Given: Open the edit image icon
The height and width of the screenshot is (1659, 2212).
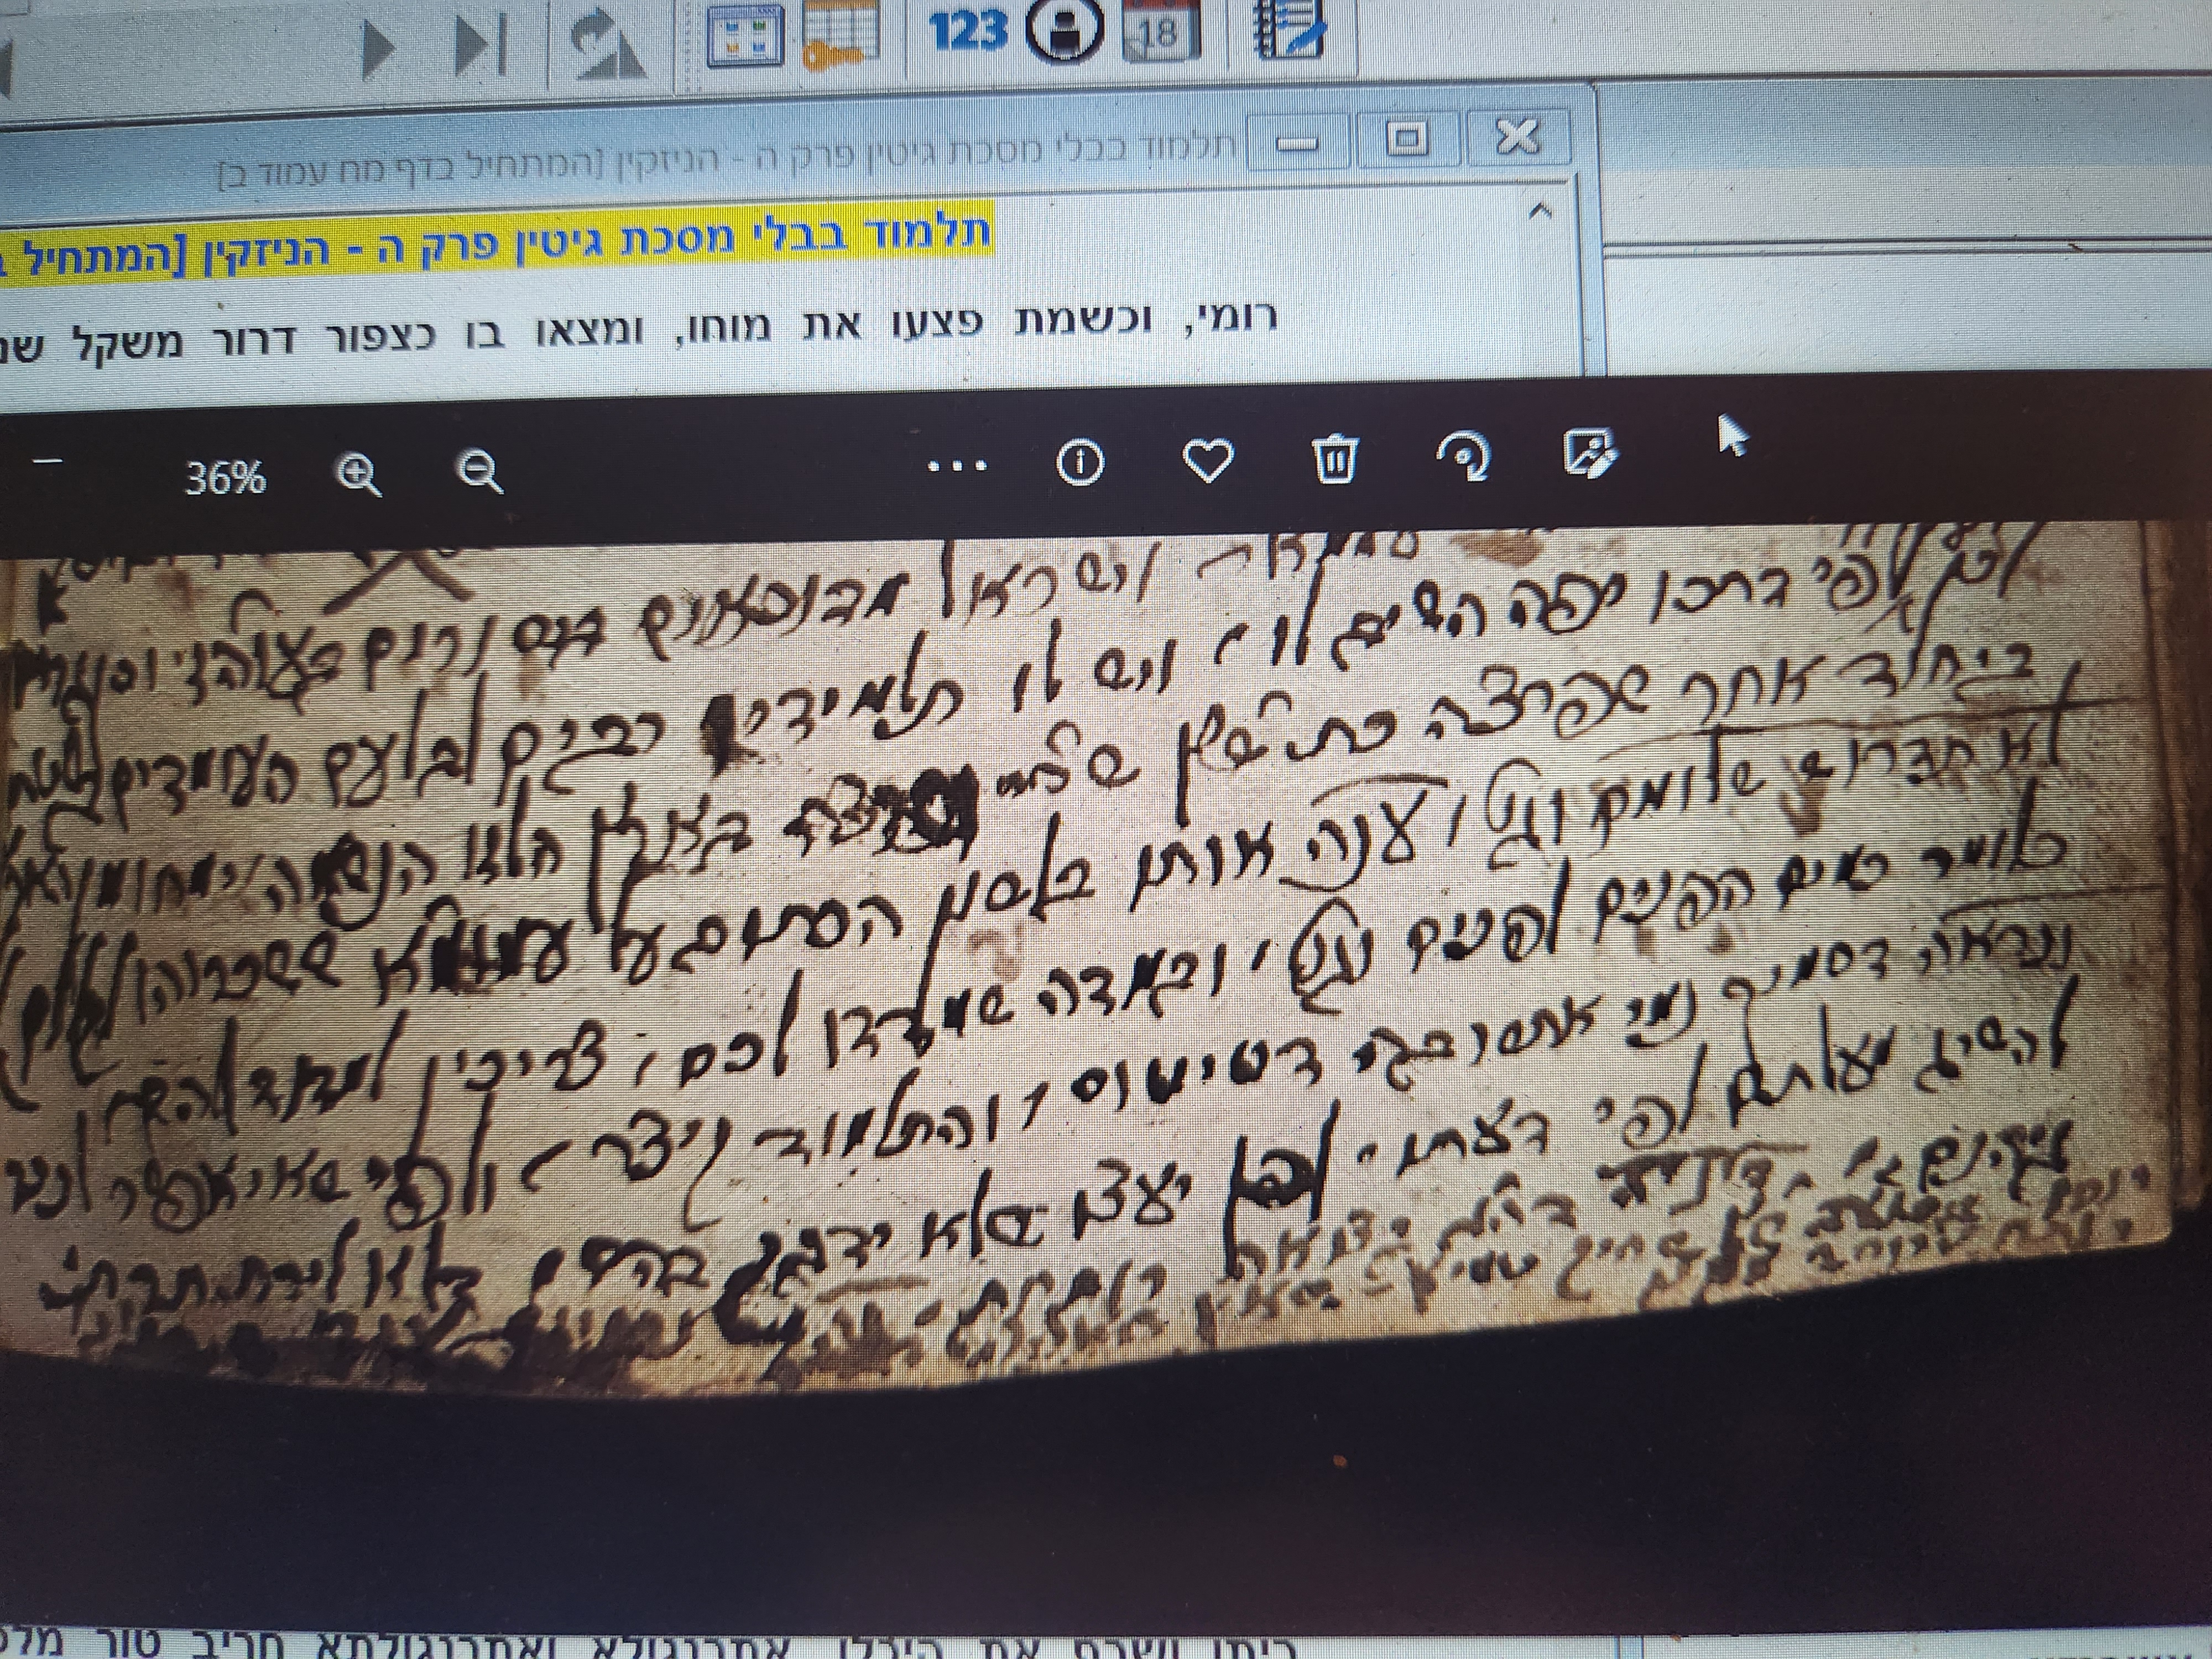Looking at the screenshot, I should [x=1590, y=453].
